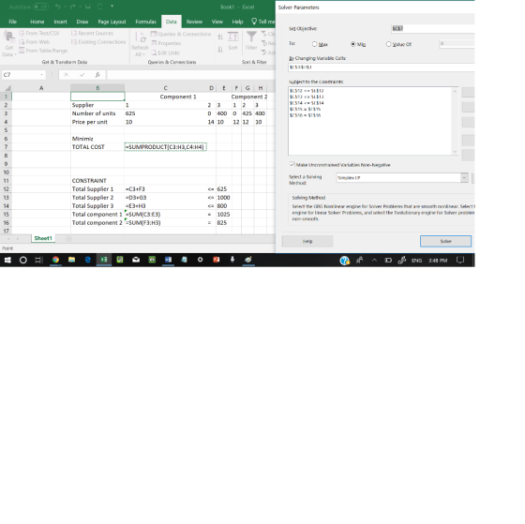Viewport: 525px width, 524px height.
Task: Open PowerPoint from the taskbar
Action: pos(217,260)
